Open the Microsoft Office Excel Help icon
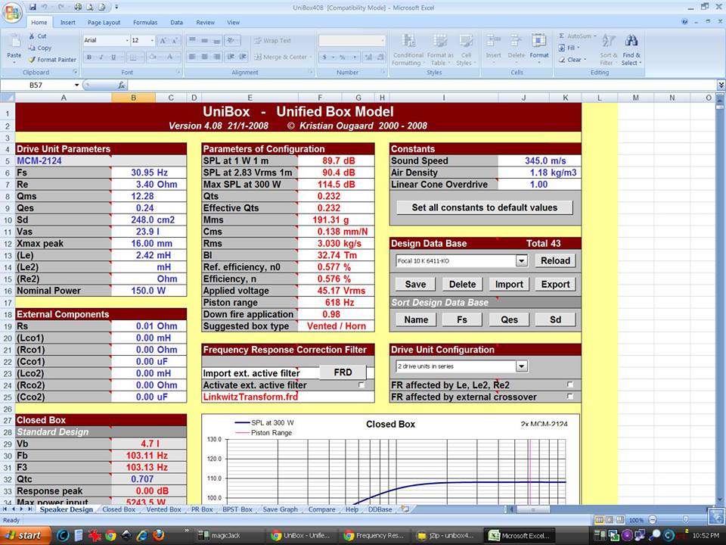Screen dimensions: 726x545 pos(685,22)
